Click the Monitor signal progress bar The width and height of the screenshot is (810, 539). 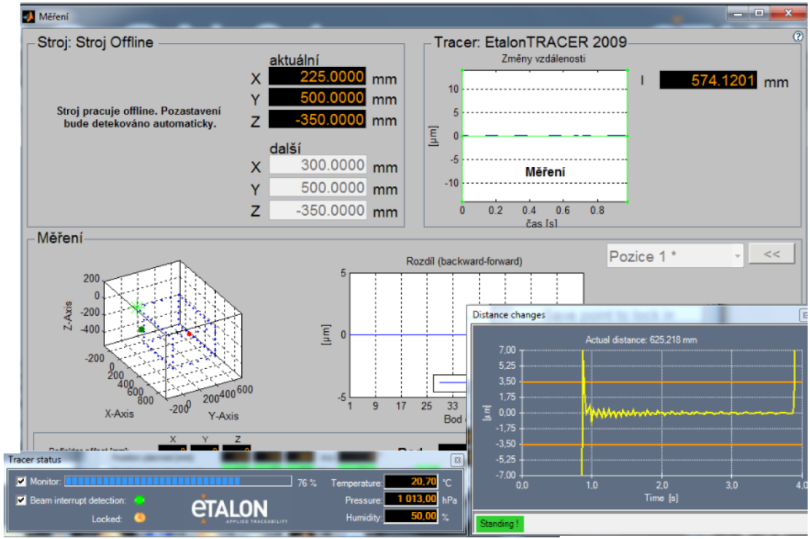tap(178, 481)
